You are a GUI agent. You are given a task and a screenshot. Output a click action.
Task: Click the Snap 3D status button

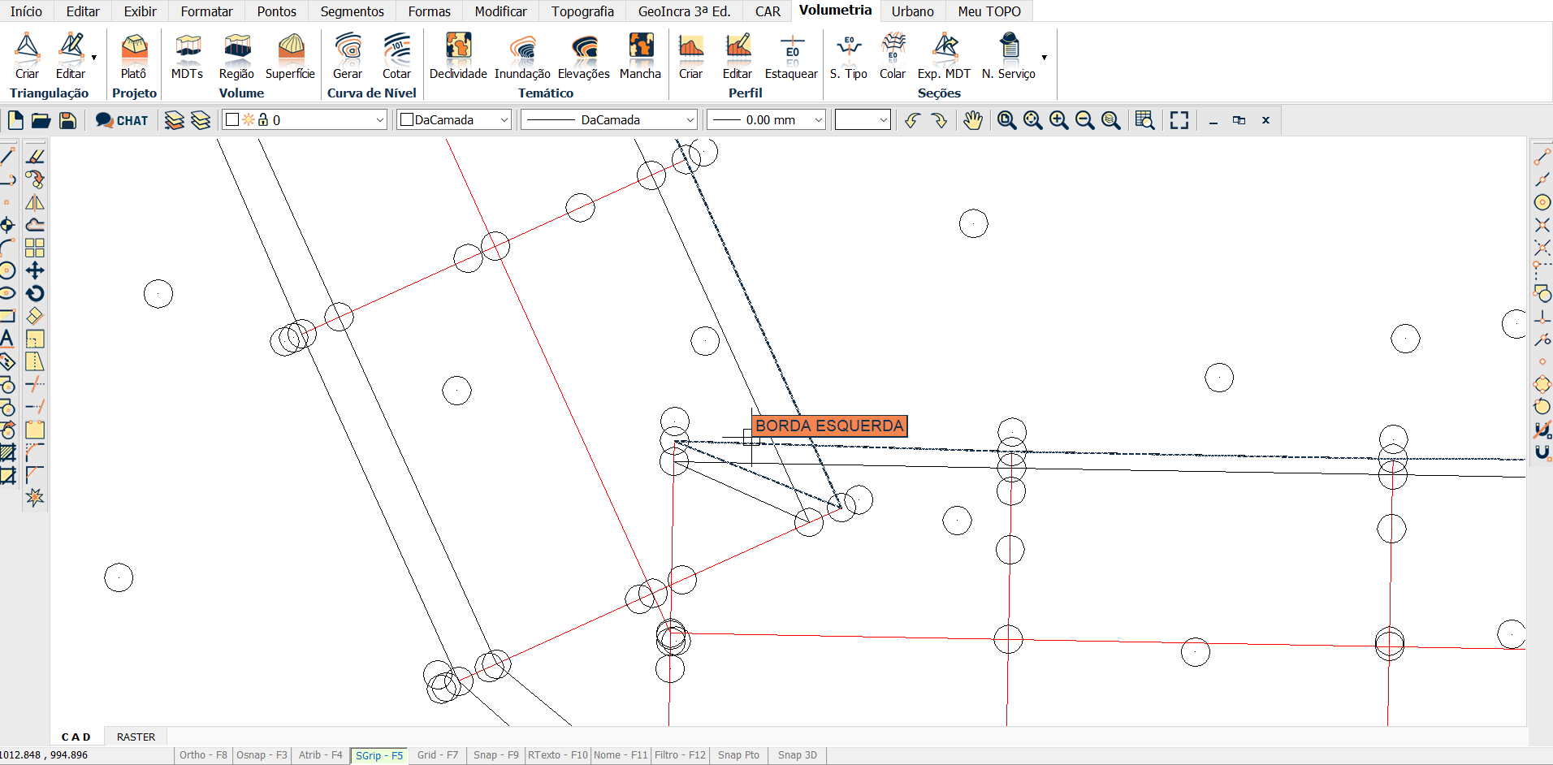point(797,755)
